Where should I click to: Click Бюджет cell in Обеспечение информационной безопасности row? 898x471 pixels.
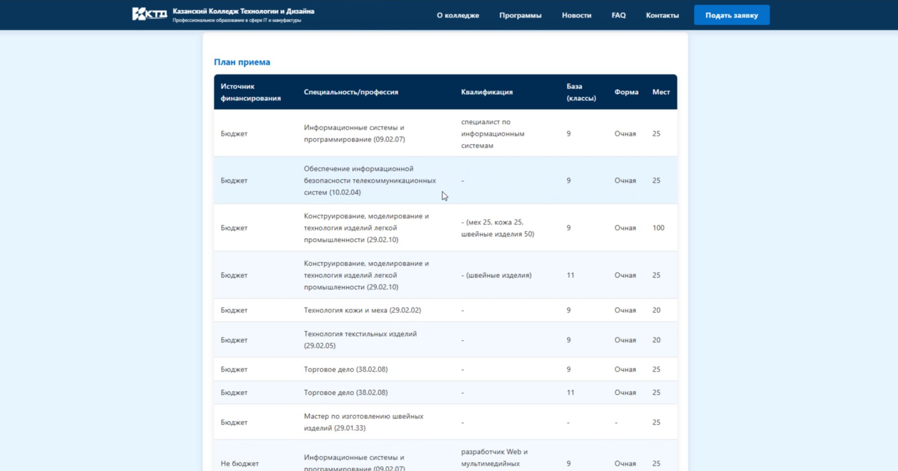(x=234, y=181)
